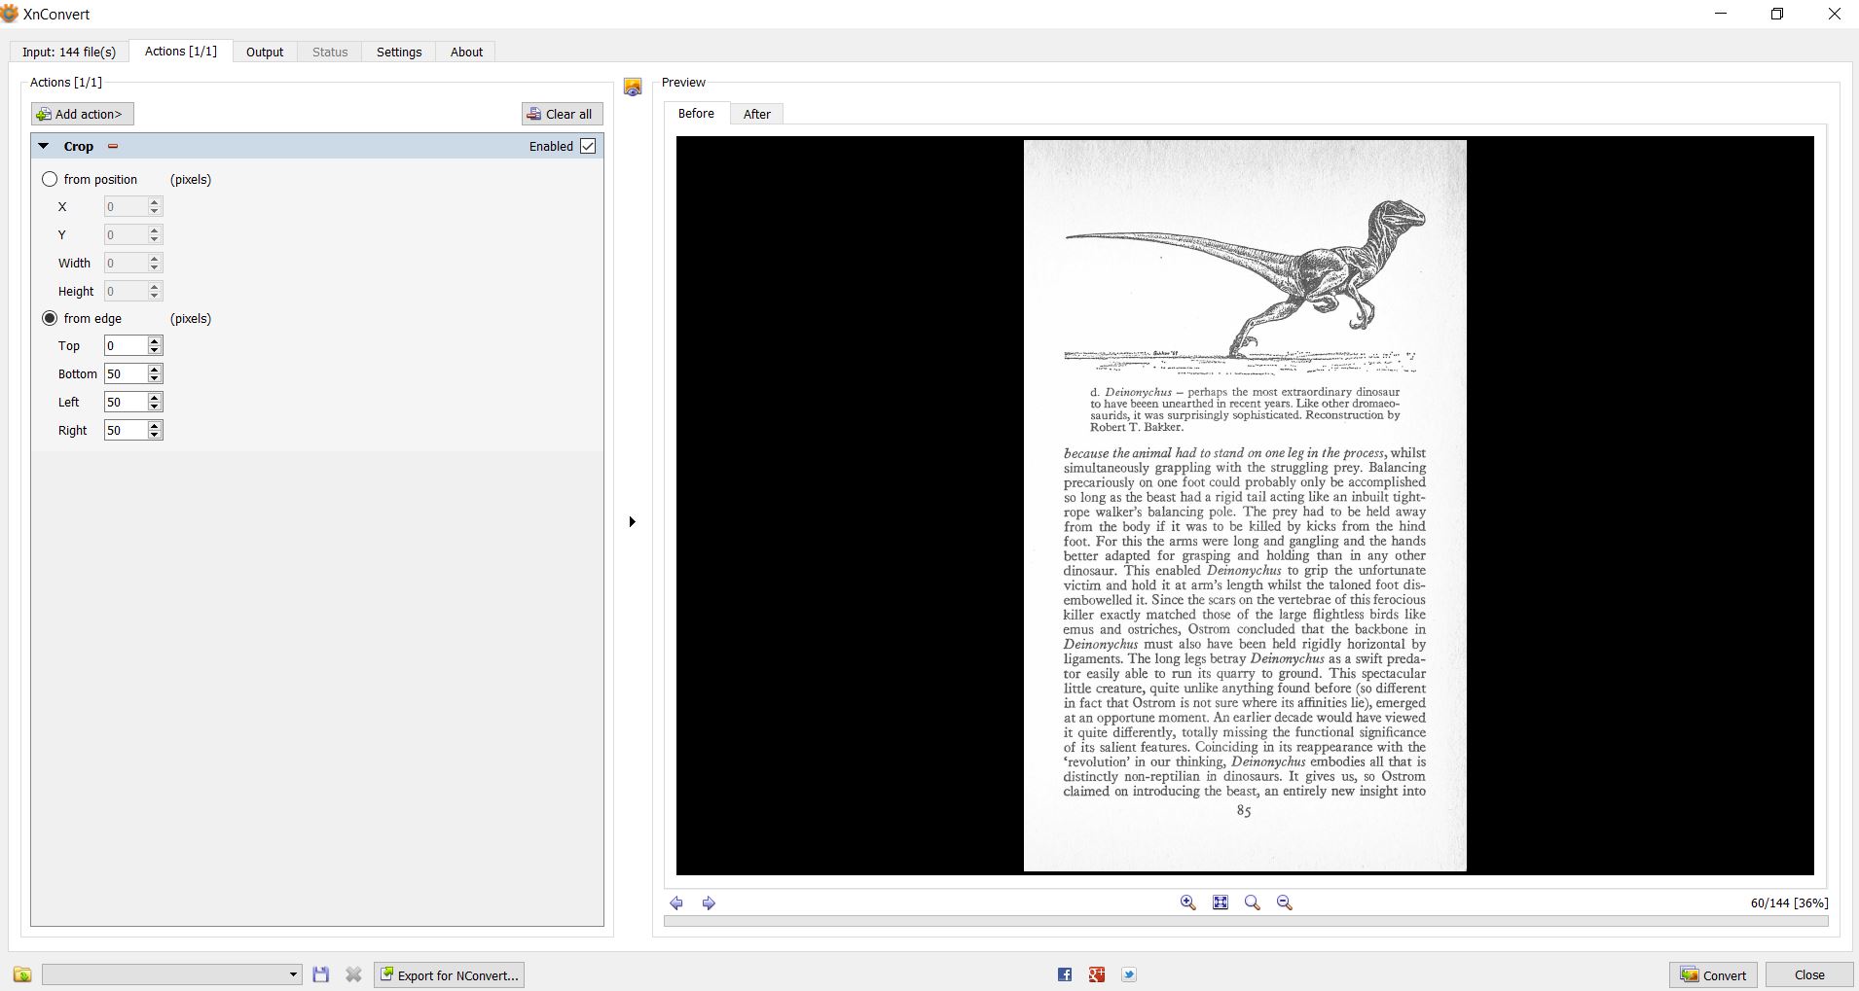1859x991 pixels.
Task: Open the Facebook share icon
Action: tap(1065, 974)
